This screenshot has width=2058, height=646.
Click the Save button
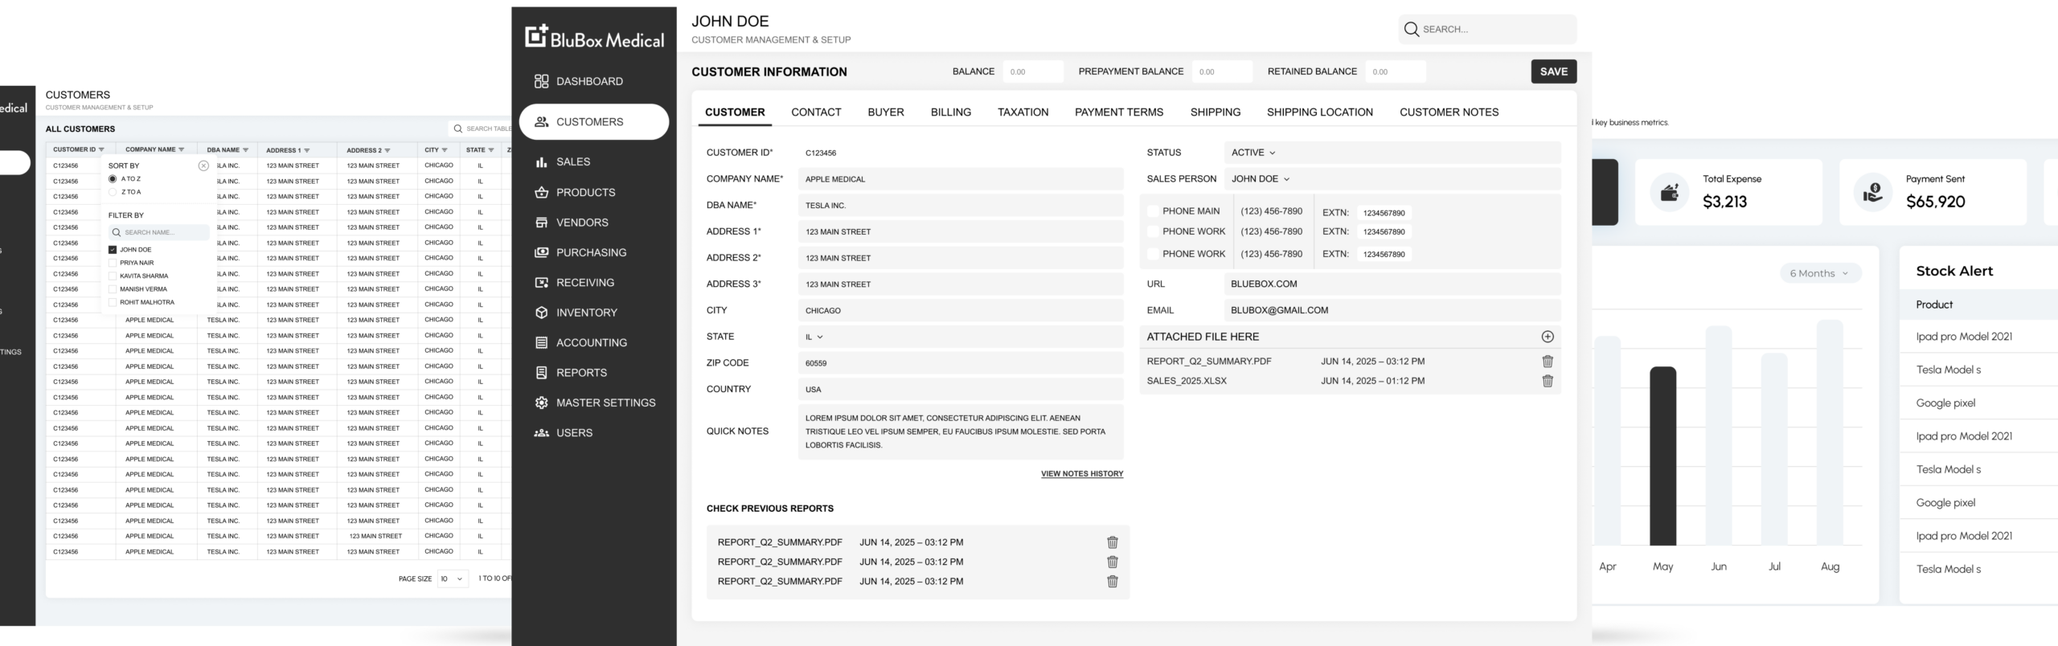pyautogui.click(x=1553, y=72)
